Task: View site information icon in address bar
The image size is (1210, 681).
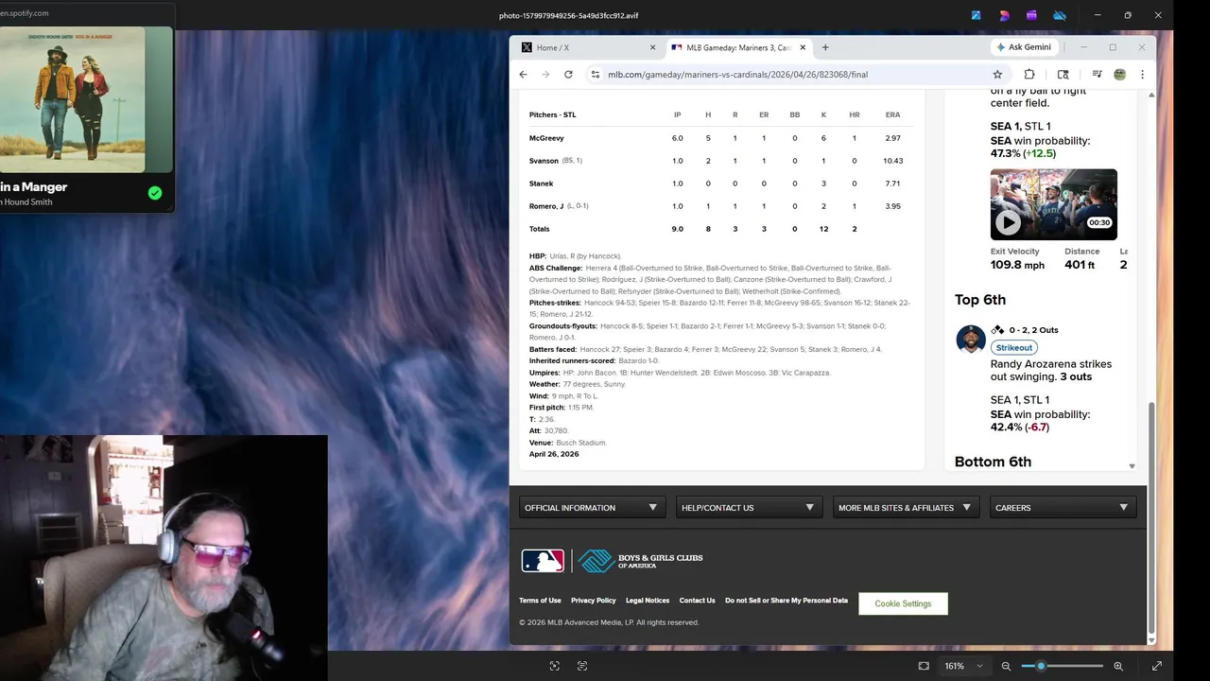Action: [595, 75]
